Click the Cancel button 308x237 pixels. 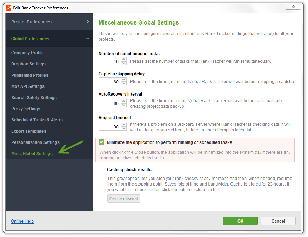click(x=278, y=221)
